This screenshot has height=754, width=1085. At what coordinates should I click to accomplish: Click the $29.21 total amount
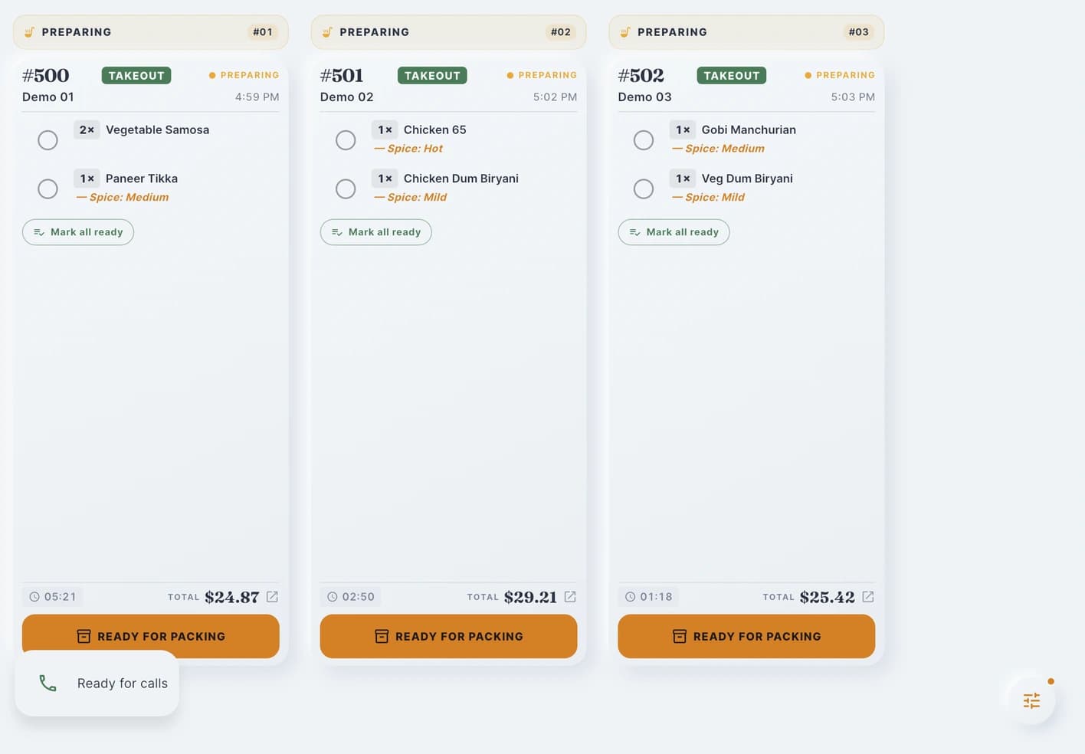tap(530, 598)
